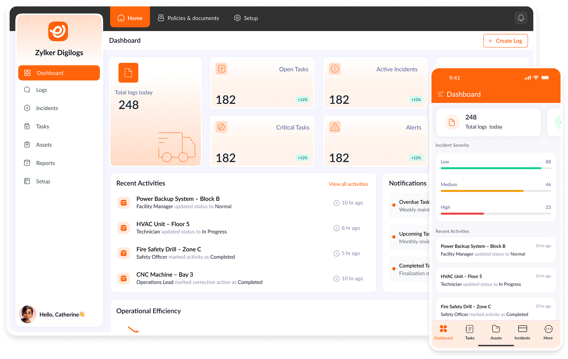Viewport: 568px width, 359px height.
Task: Open the mobile Dashboard hamburger menu
Action: pos(441,94)
